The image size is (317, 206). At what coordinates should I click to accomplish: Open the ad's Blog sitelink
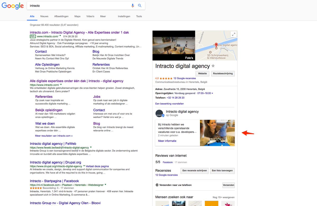pyautogui.click(x=96, y=51)
